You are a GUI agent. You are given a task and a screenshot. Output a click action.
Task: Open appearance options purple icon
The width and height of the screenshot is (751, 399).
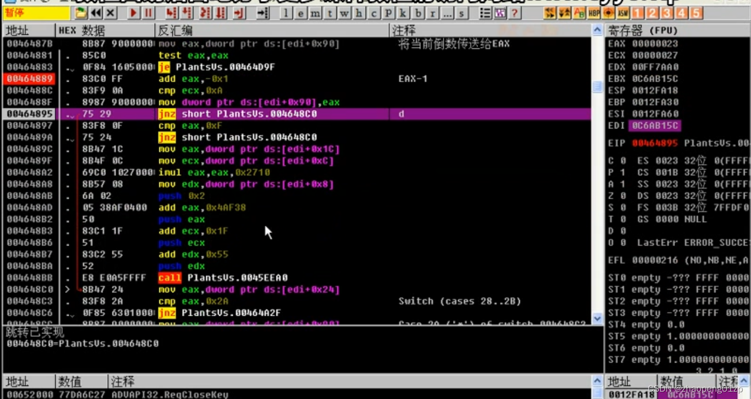tap(500, 13)
